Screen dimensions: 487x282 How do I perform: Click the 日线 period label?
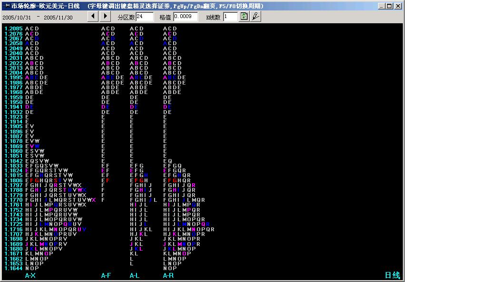(392, 275)
